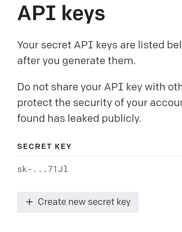The image size is (182, 232).
Task: Click the 'Do not share your API key' line
Action: pos(99,87)
